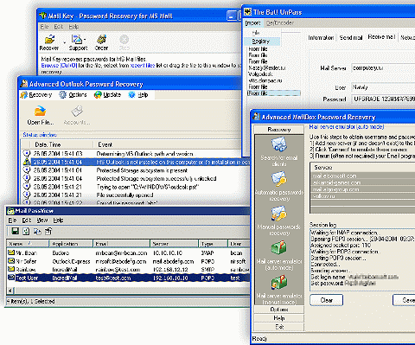Select the Nir Sofer account row
Screen dimensions: 415x345
point(128,261)
